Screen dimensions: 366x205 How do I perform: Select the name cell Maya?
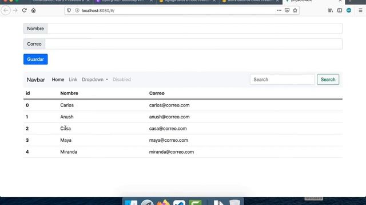(x=66, y=140)
